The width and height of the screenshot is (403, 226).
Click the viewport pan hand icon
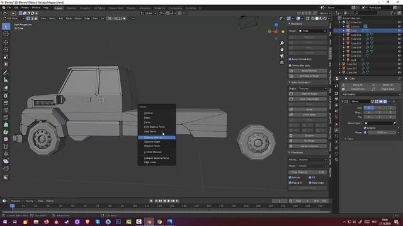[282, 50]
